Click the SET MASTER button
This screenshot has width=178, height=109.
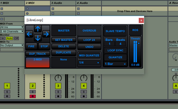point(64,40)
